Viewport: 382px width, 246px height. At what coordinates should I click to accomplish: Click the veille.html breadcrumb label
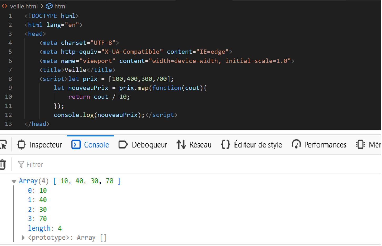coord(24,6)
